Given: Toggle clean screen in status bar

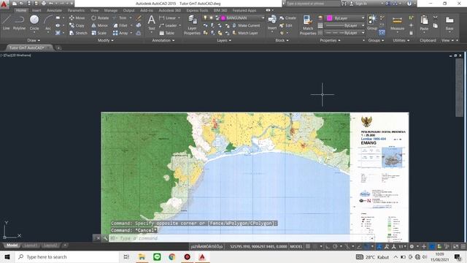Looking at the screenshot, I should click(x=455, y=247).
